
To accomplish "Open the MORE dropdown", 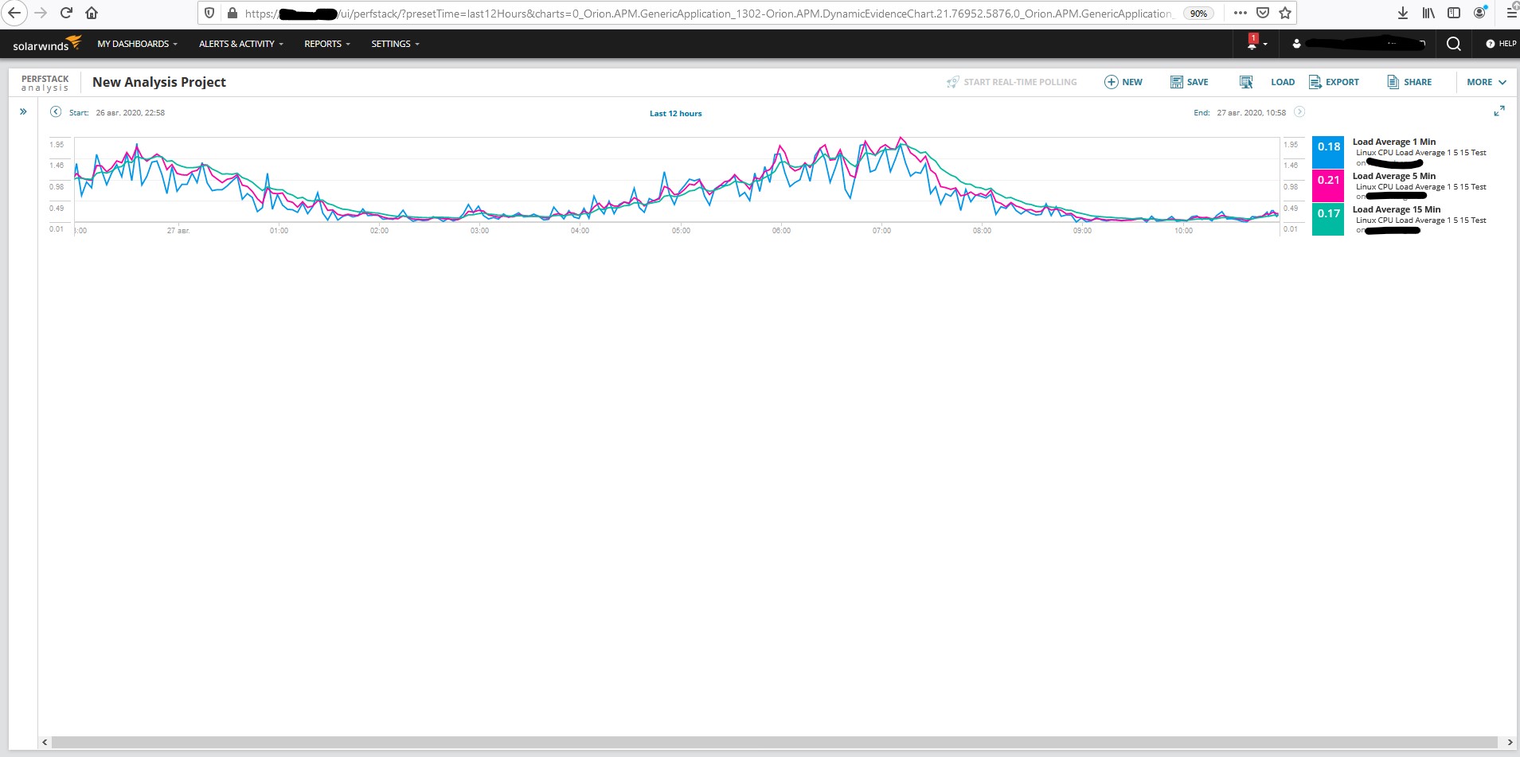I will [1487, 82].
